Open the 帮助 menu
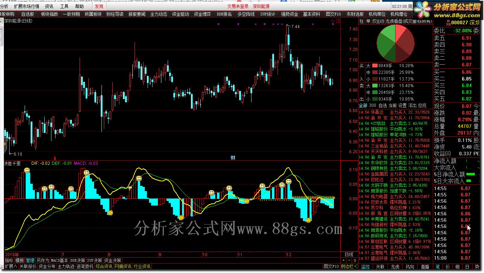Image resolution: width=484 pixels, height=273 pixels. click(79, 6)
